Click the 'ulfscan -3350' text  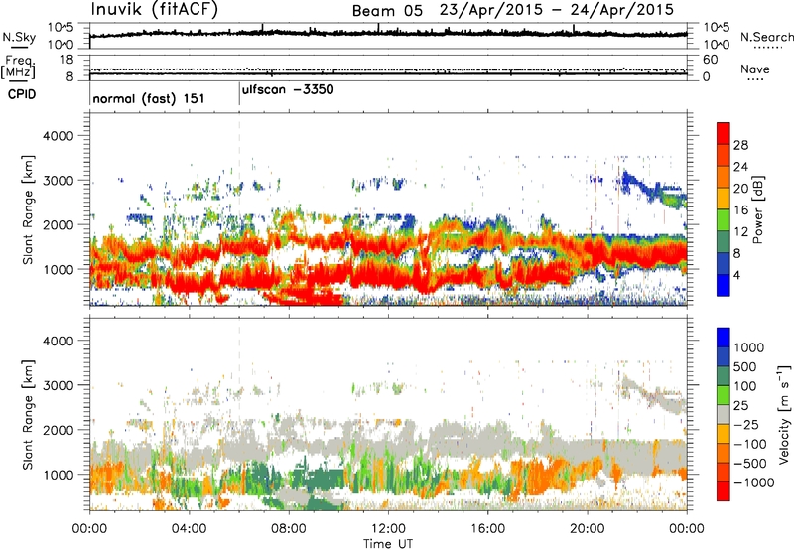(288, 90)
